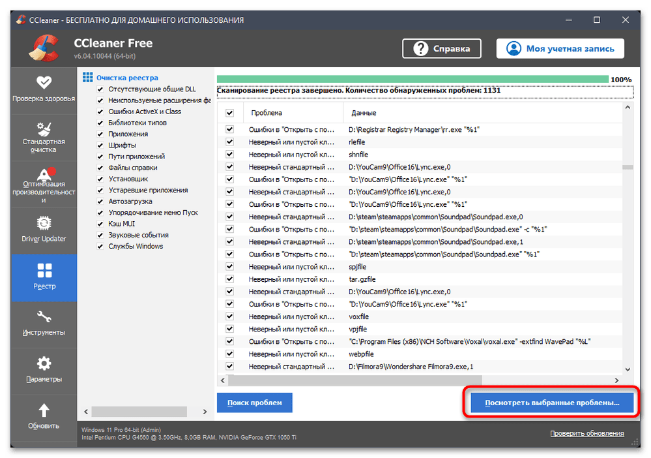
Task: Click results horizontal scroll left arrow
Action: [x=222, y=380]
